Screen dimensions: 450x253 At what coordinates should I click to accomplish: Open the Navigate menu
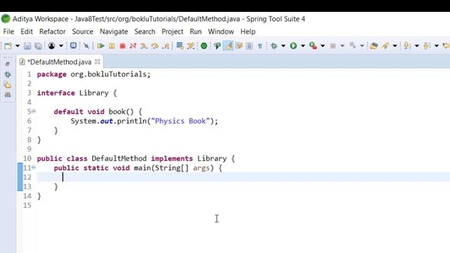coord(114,32)
